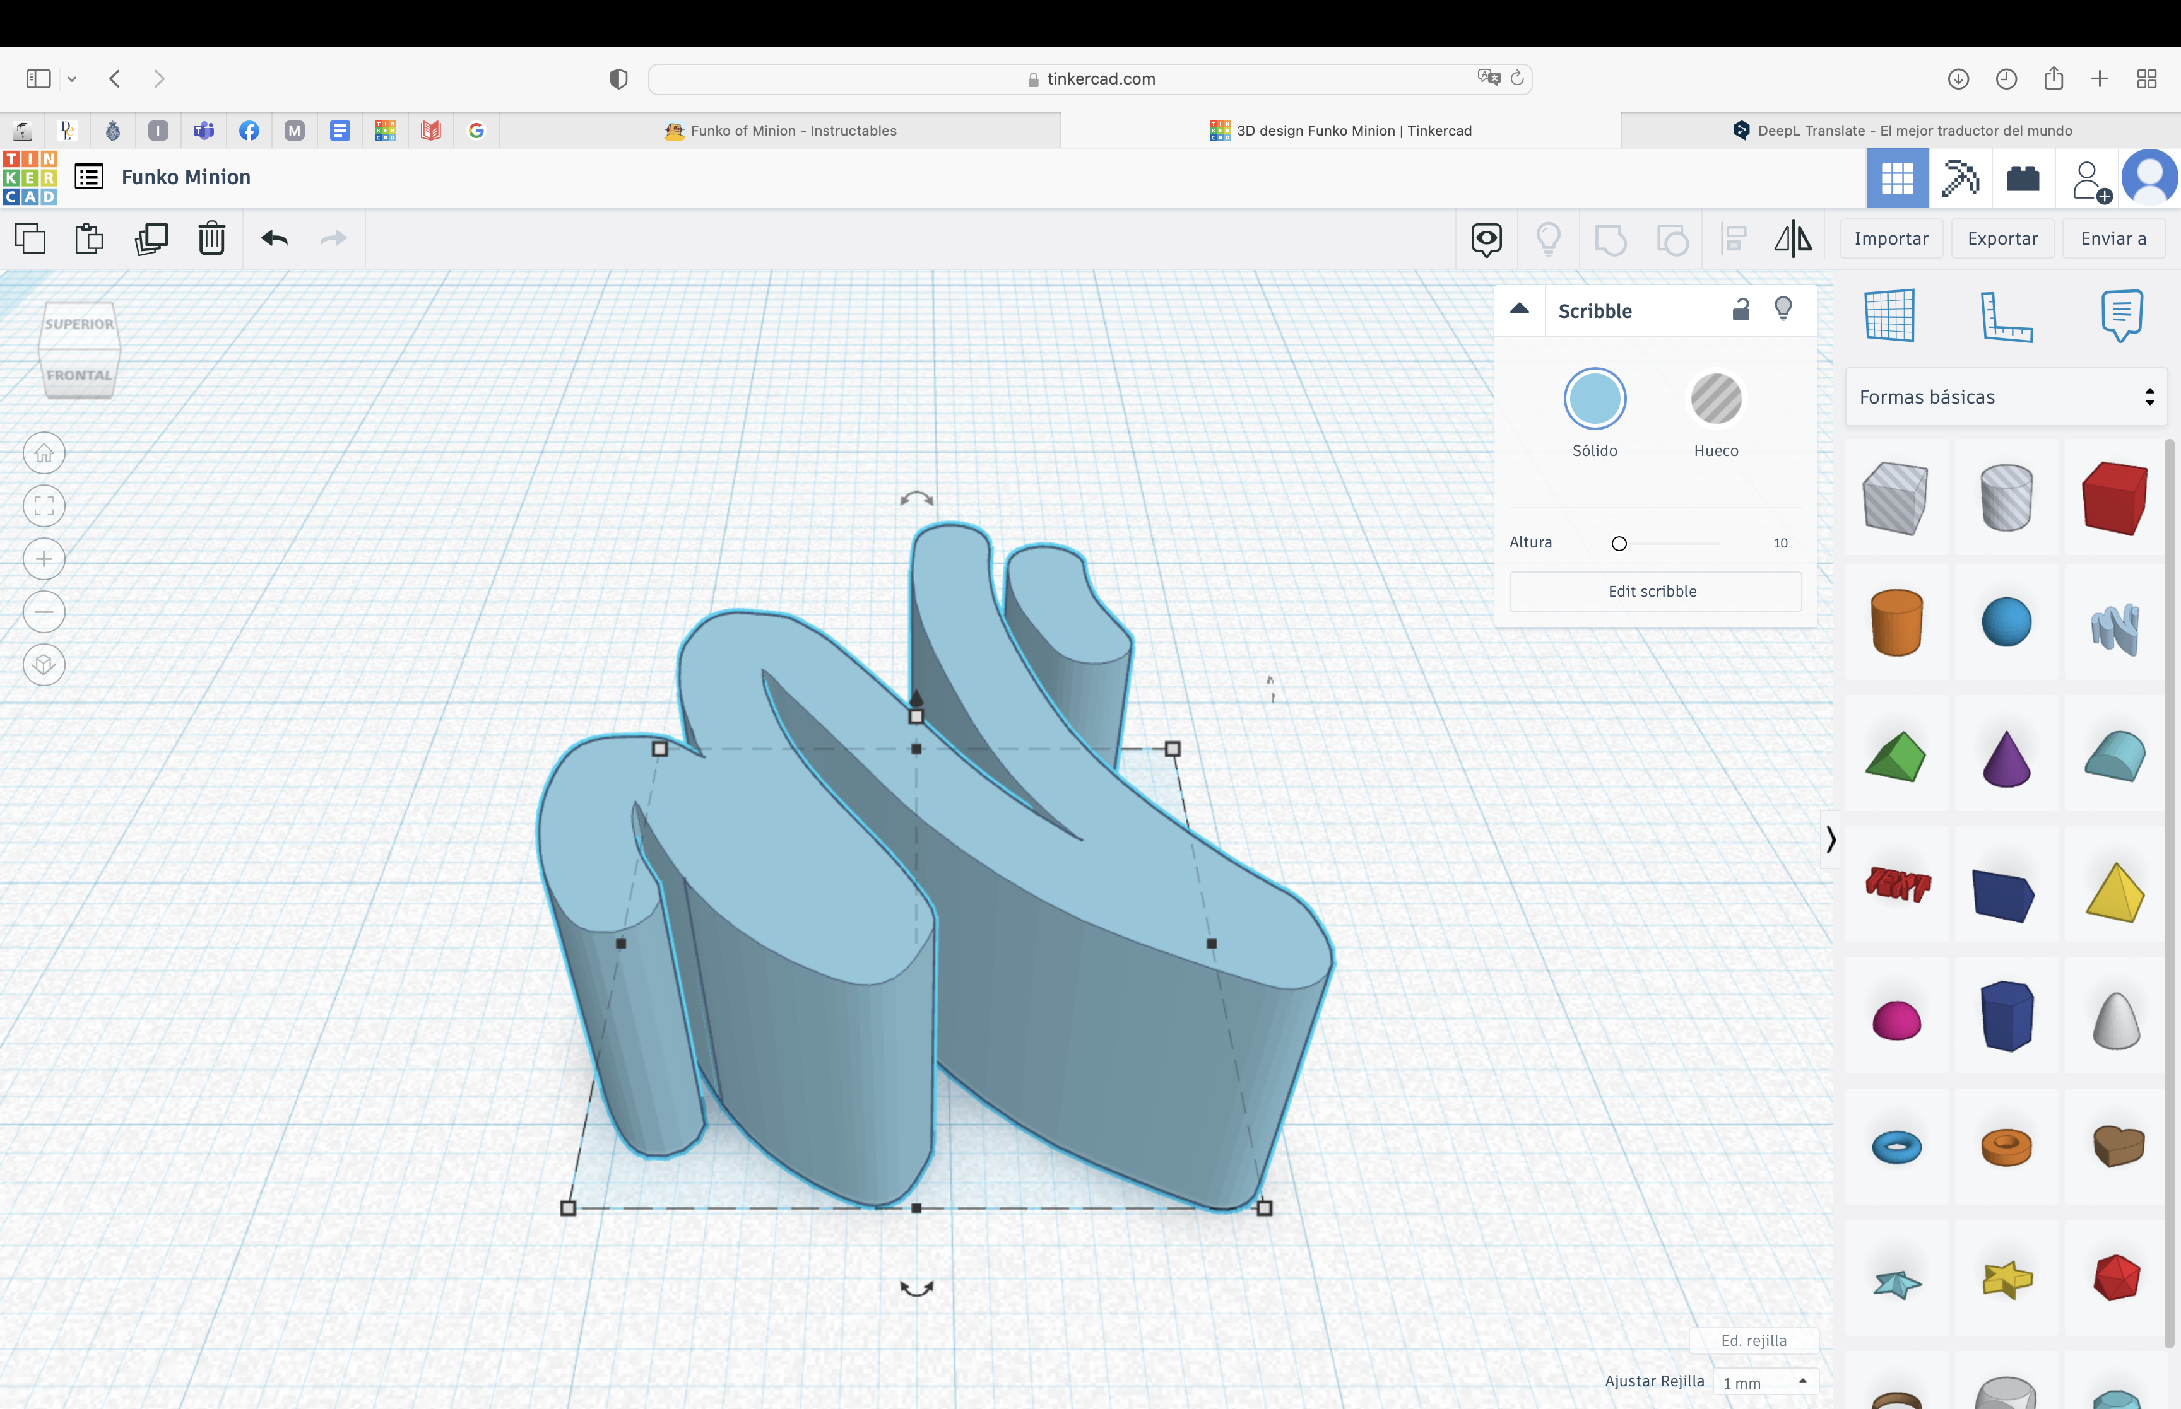Screen dimensions: 2181x1409
Task: Click the Edit scribble button
Action: pos(1655,591)
